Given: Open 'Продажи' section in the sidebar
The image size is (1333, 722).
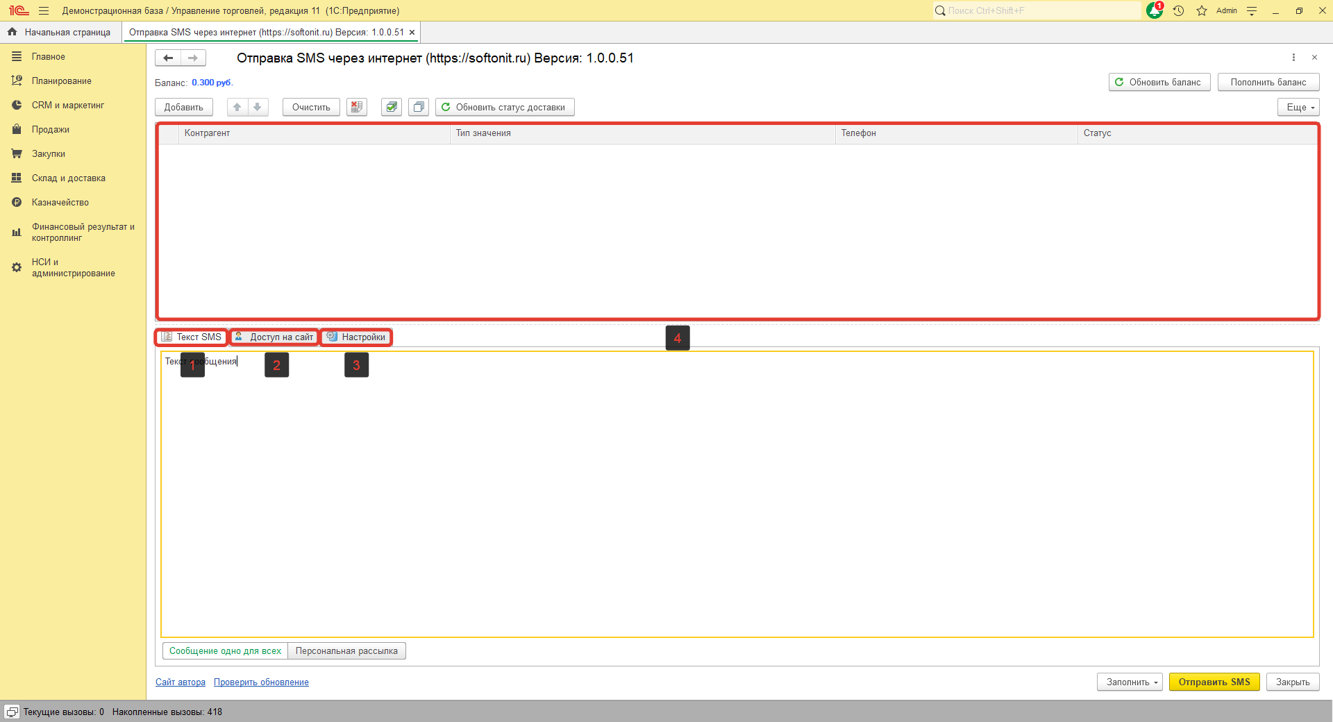Looking at the screenshot, I should 51,130.
